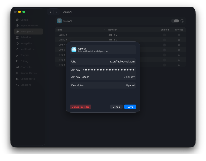Click the Source Control icon
This screenshot has width=206, height=161.
coord(17,73)
